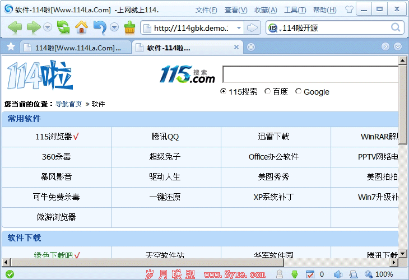Screen dimensions: 409x280
Task: Click the tab bar right arrow icon
Action: click(385, 46)
